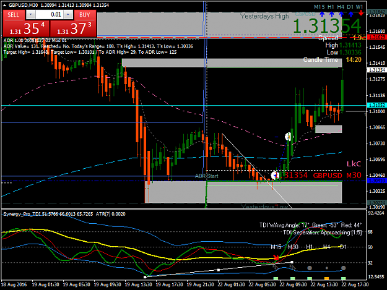Click the buy price 1.31 37 tile

coord(73,28)
